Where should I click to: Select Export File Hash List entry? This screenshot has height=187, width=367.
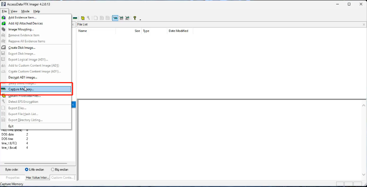(x=36, y=114)
